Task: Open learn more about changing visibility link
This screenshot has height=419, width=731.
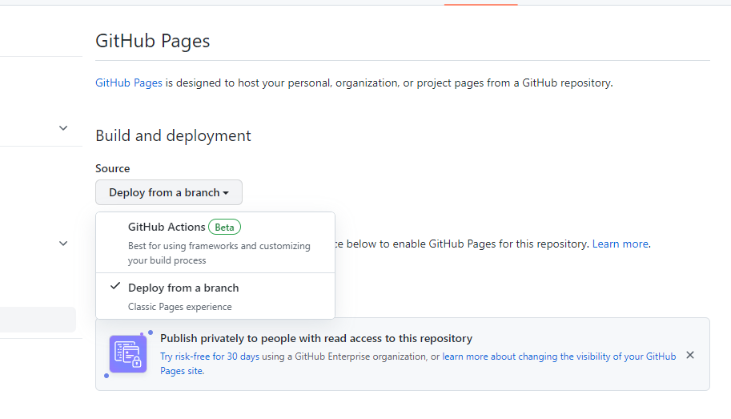Action: click(x=559, y=357)
